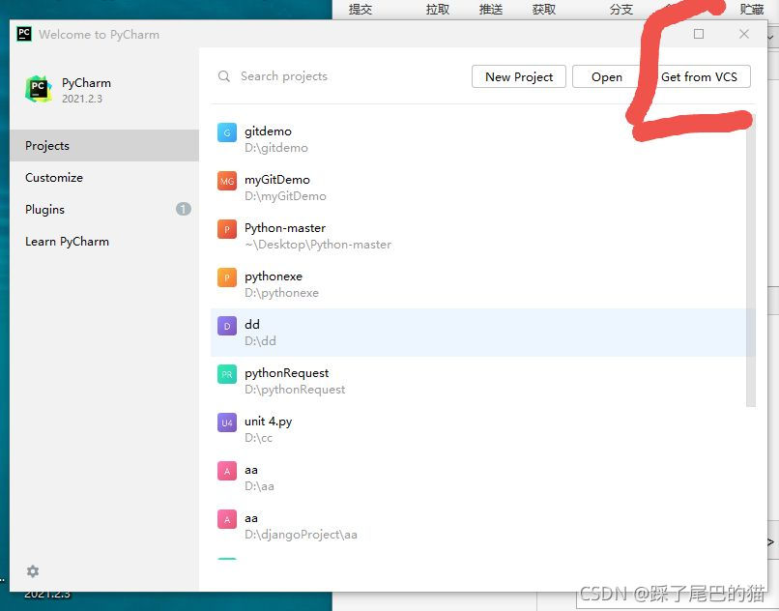The width and height of the screenshot is (779, 611).
Task: Click the New Project button
Action: click(519, 76)
